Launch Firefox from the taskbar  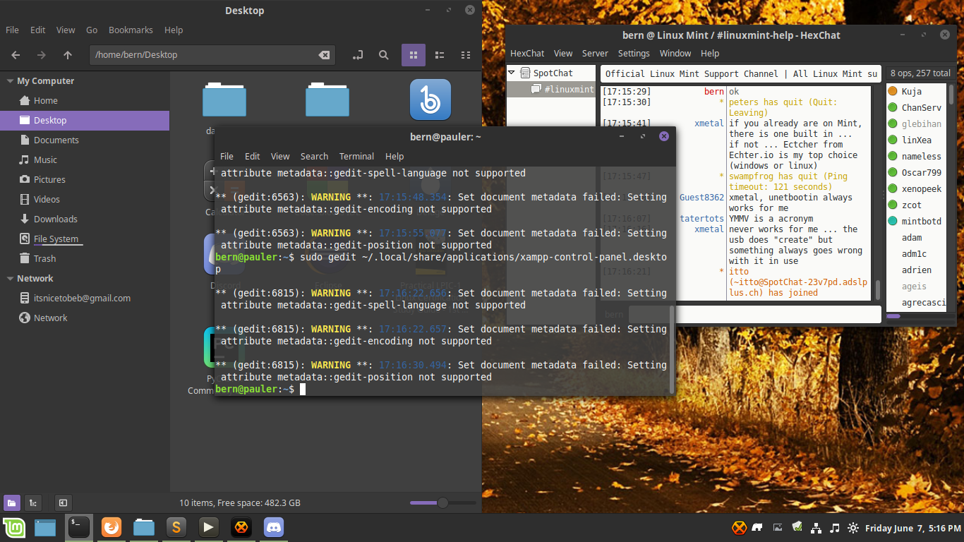112,527
